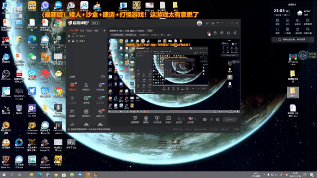
Task: Open File Explorer from the taskbar
Action: (31, 174)
